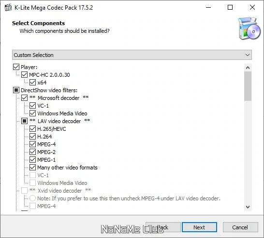Toggle the LAV video decoder checkbox
Screen dimensions: 264x238
[x=24, y=121]
